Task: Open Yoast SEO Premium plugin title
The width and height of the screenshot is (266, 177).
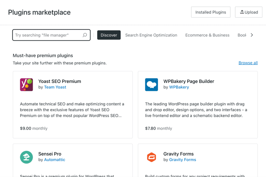Action: click(x=60, y=81)
